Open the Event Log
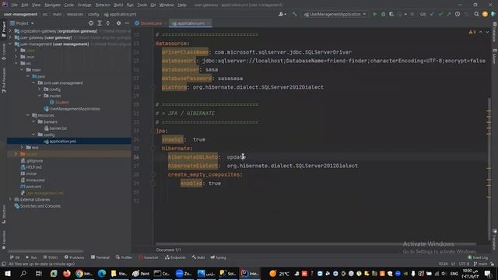 pyautogui.click(x=478, y=257)
